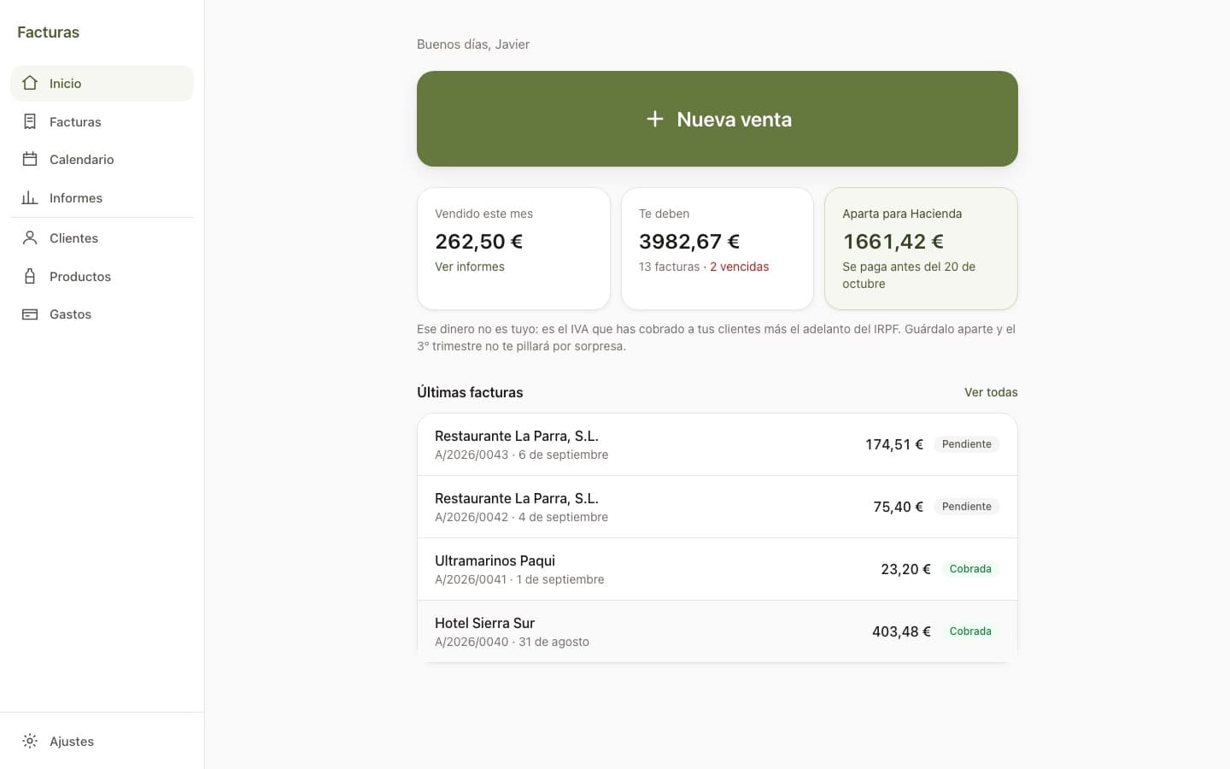The image size is (1230, 769).
Task: Click the 2 vencidas overdue link
Action: click(x=739, y=267)
